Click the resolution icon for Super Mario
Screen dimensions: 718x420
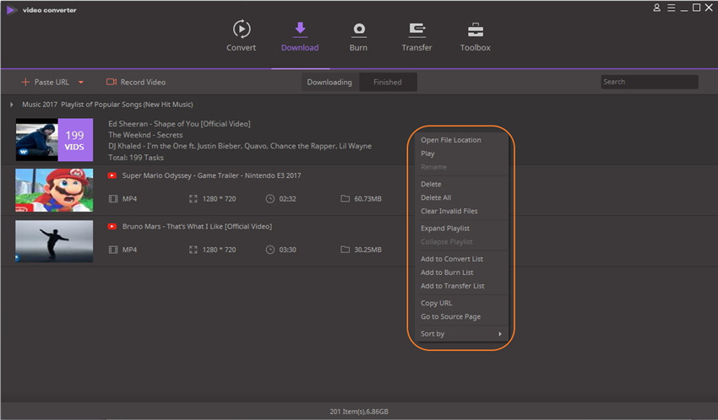(x=193, y=199)
